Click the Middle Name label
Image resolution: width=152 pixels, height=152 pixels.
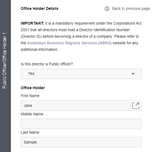32,114
